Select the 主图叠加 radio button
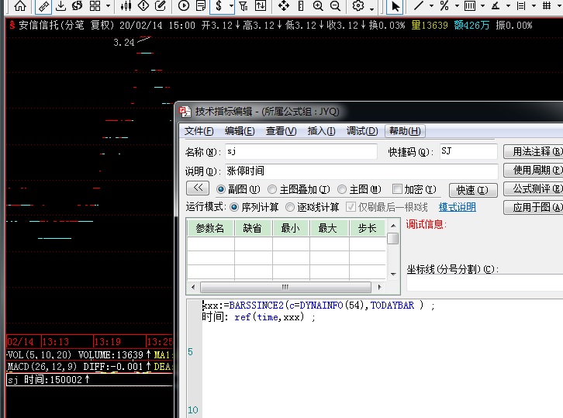This screenshot has width=563, height=418. 272,189
